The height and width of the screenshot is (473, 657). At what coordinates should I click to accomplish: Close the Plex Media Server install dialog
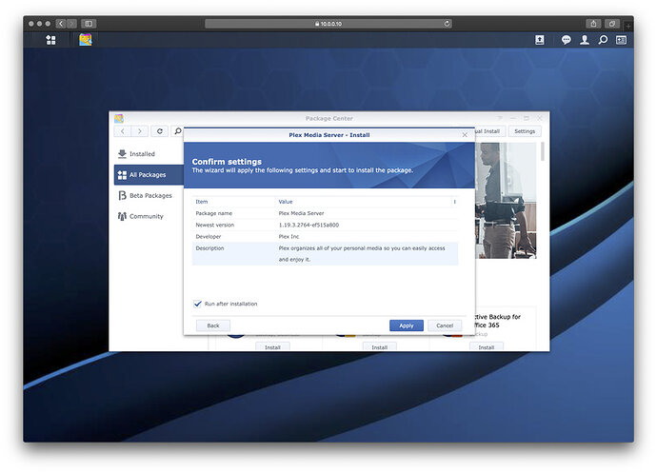click(x=465, y=135)
